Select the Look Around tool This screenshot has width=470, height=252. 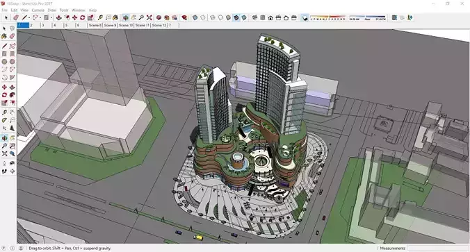[12, 163]
